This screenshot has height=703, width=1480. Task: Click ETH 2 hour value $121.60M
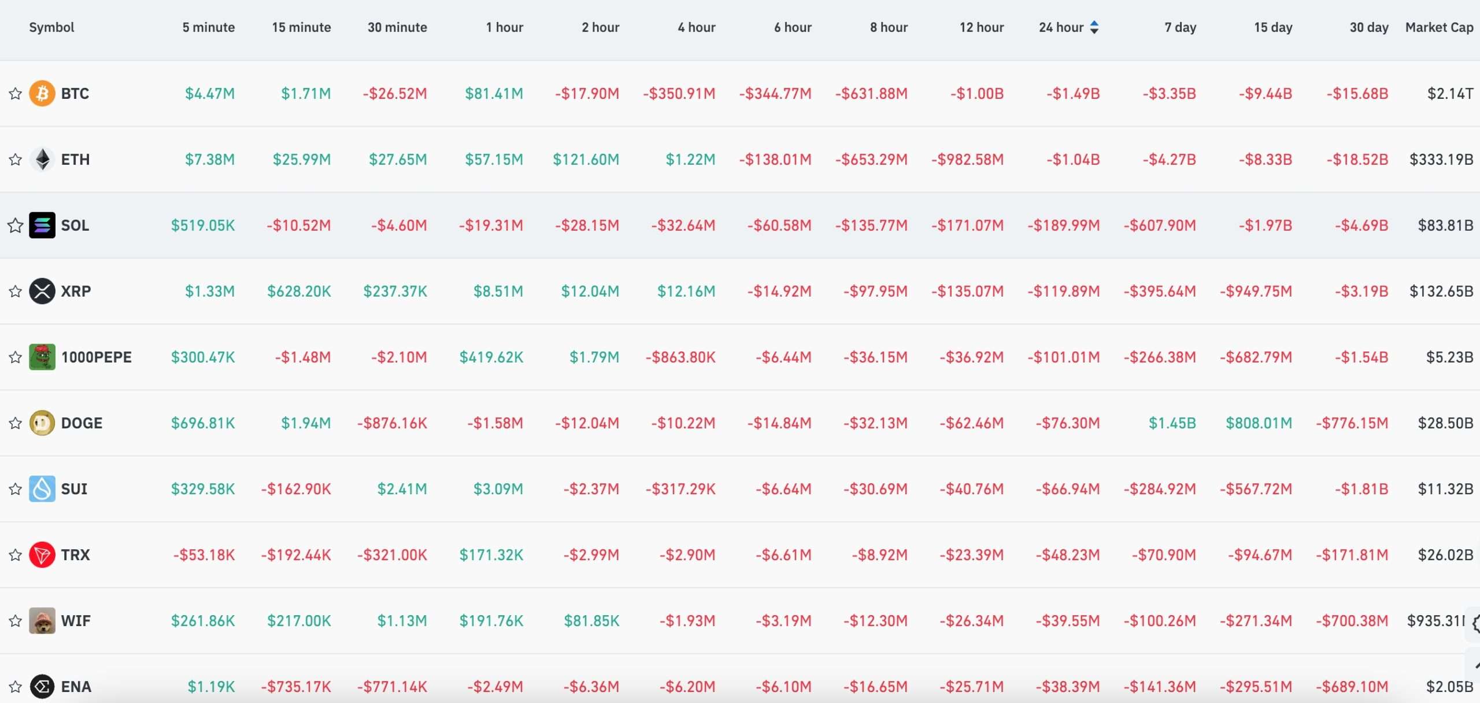[586, 159]
